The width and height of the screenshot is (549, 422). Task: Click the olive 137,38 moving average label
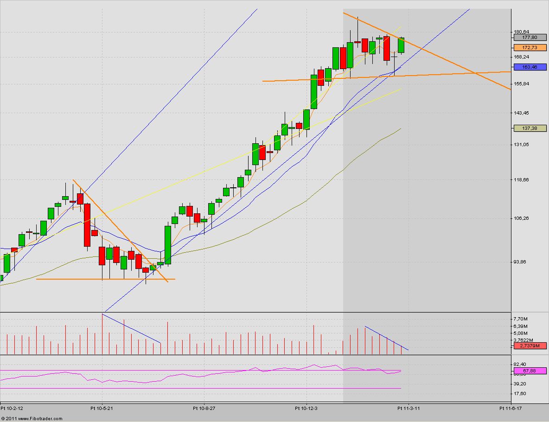(530, 128)
